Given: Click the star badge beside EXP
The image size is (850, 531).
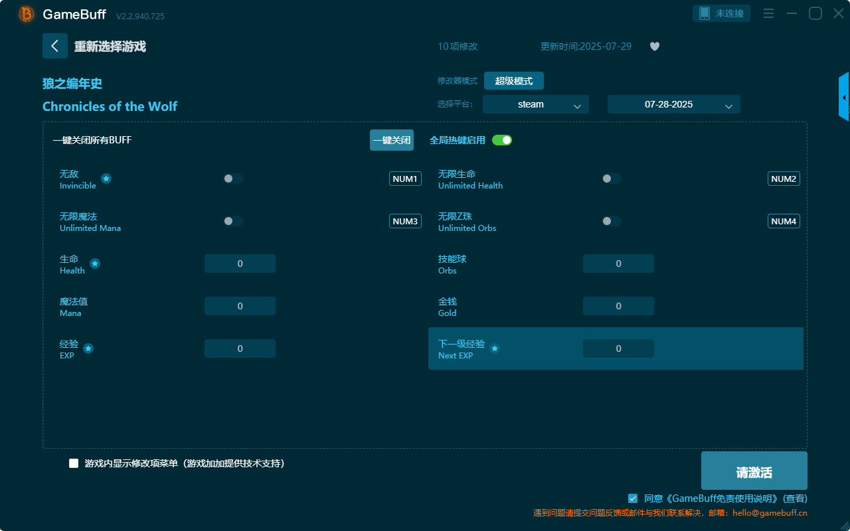Looking at the screenshot, I should pyautogui.click(x=88, y=348).
